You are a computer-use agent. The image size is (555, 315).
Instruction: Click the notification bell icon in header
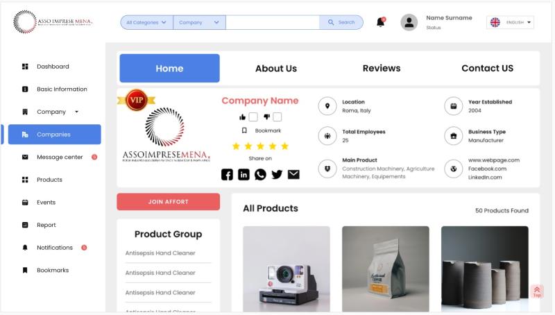[x=380, y=22]
